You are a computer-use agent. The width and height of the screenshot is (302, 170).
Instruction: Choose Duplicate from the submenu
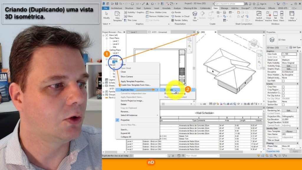coord(169,90)
